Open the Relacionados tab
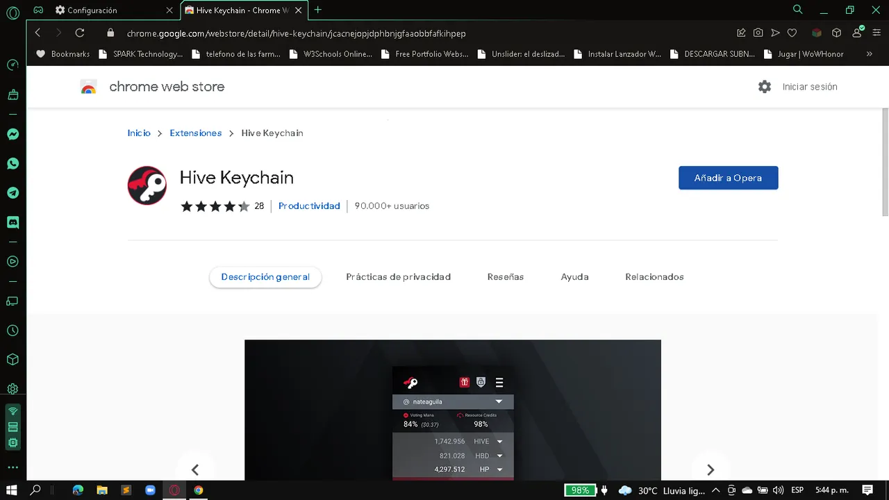 pyautogui.click(x=654, y=277)
